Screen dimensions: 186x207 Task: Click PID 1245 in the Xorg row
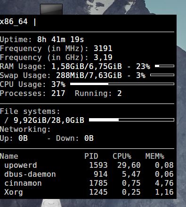pos(98,192)
